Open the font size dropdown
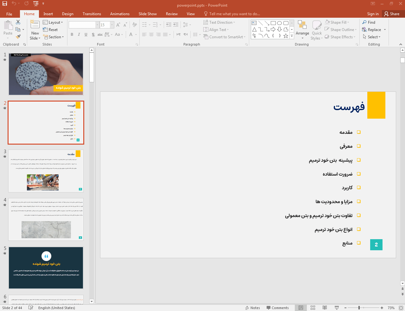This screenshot has width=405, height=311. (112, 25)
